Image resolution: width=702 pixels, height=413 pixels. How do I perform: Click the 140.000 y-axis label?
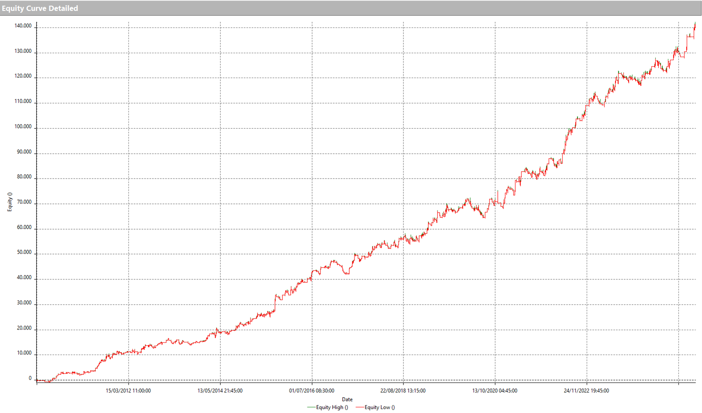[x=23, y=26]
